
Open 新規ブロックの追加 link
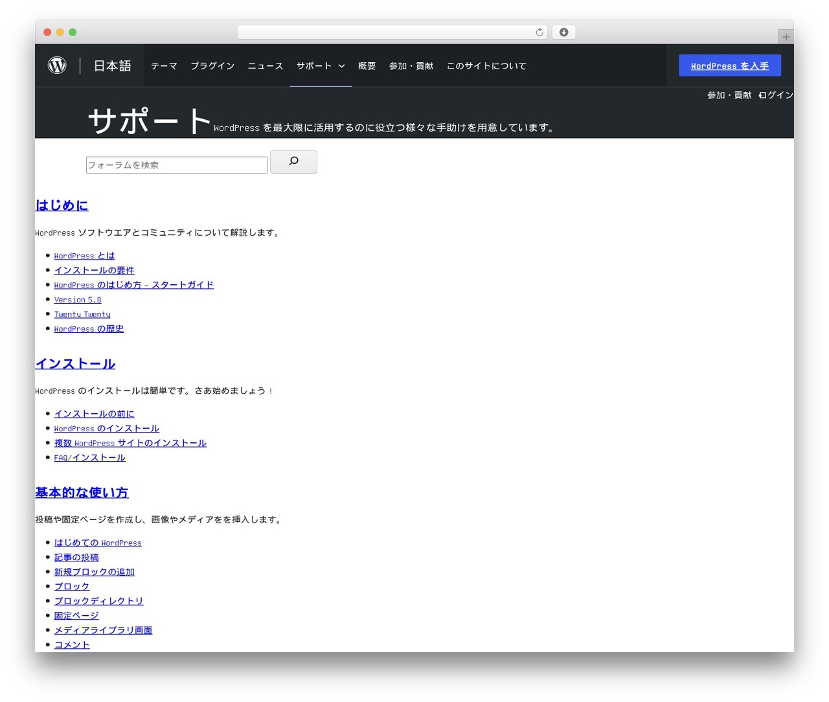tap(95, 572)
